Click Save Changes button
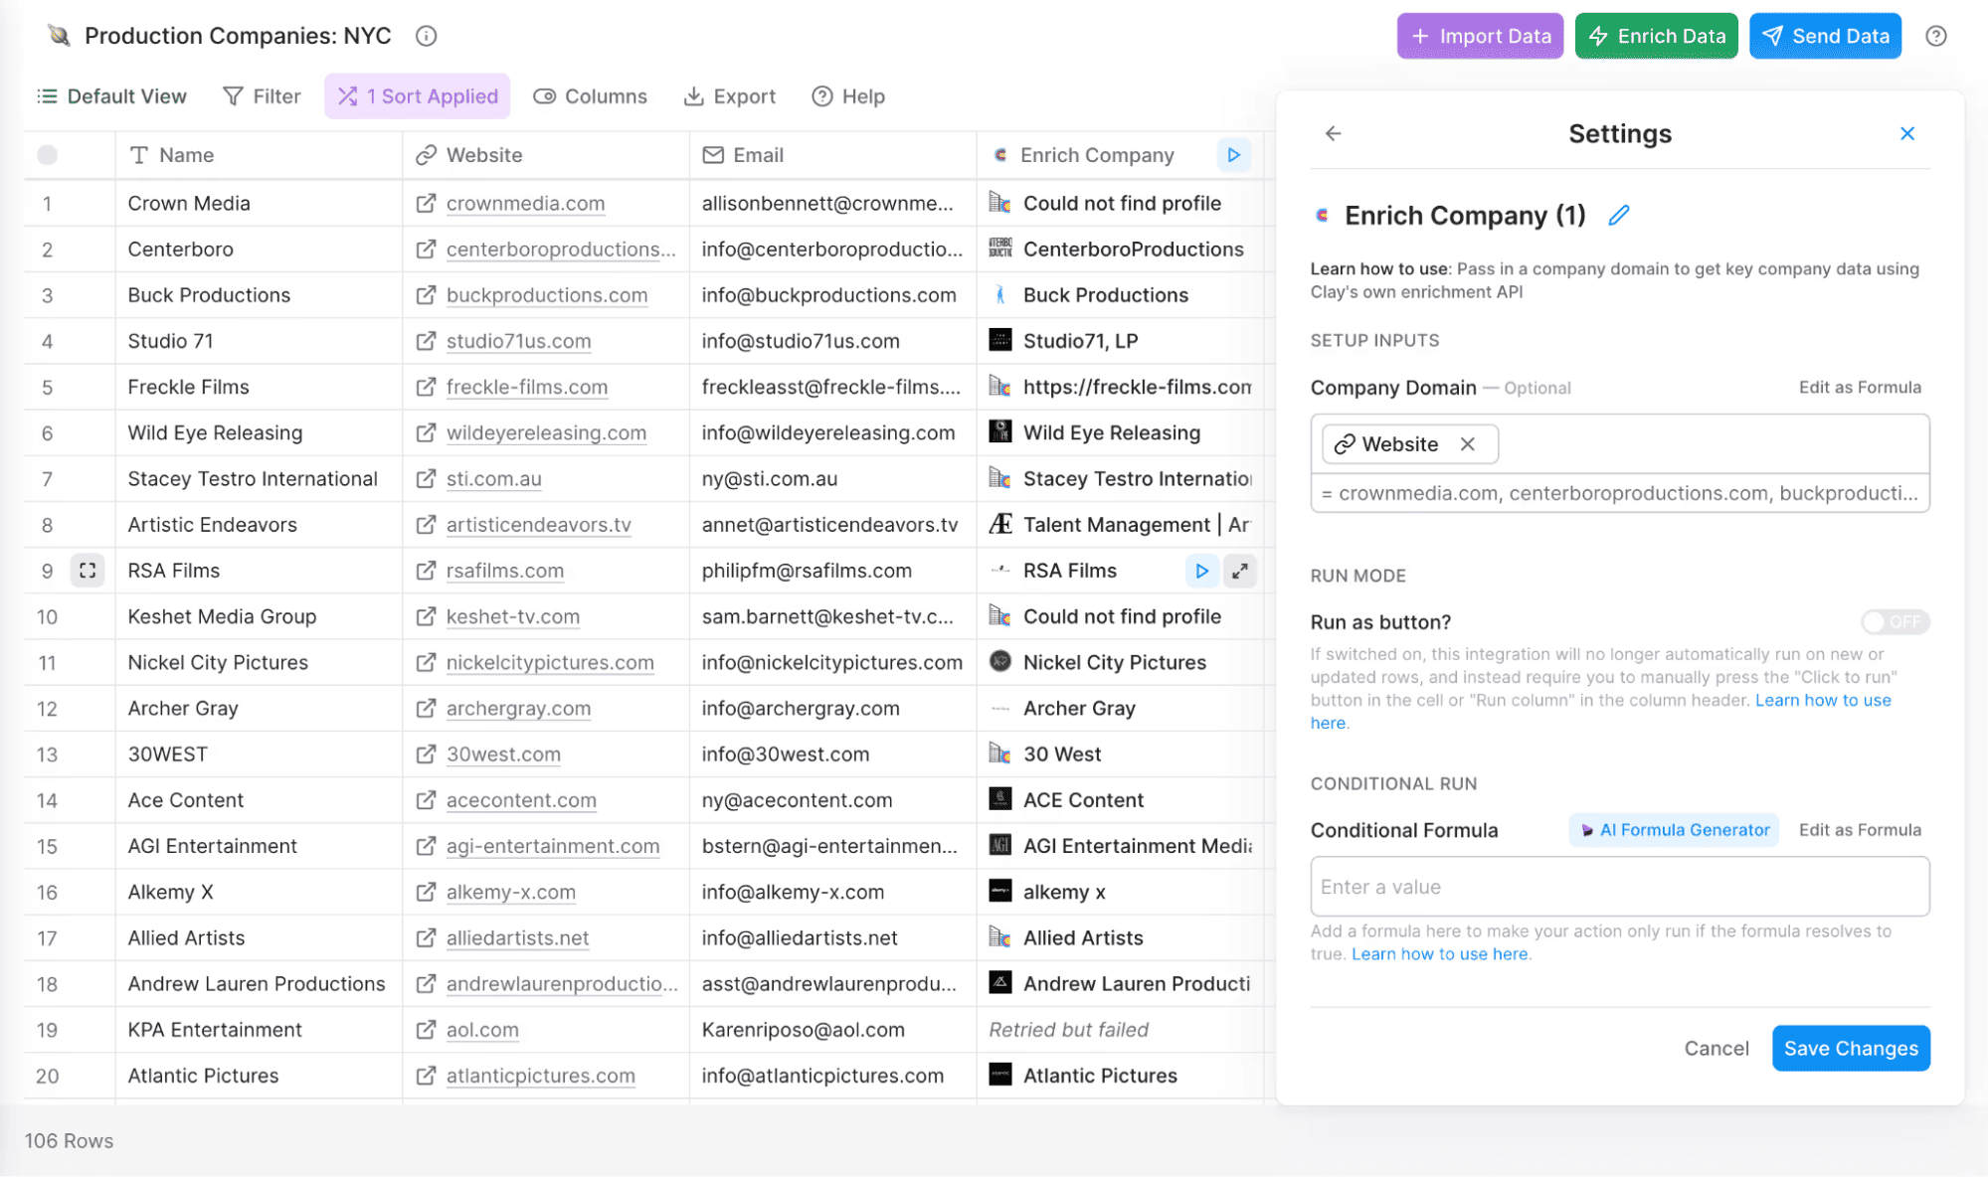Image resolution: width=1988 pixels, height=1177 pixels. click(x=1850, y=1048)
